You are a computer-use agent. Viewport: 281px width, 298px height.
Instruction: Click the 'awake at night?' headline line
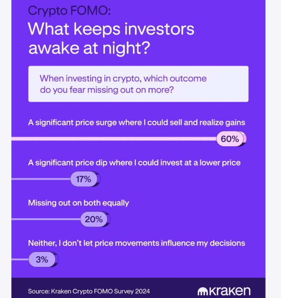coord(89,48)
